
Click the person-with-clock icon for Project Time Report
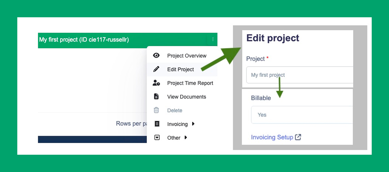pyautogui.click(x=156, y=83)
